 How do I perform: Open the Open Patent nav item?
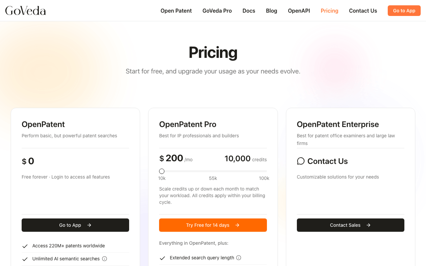(176, 11)
